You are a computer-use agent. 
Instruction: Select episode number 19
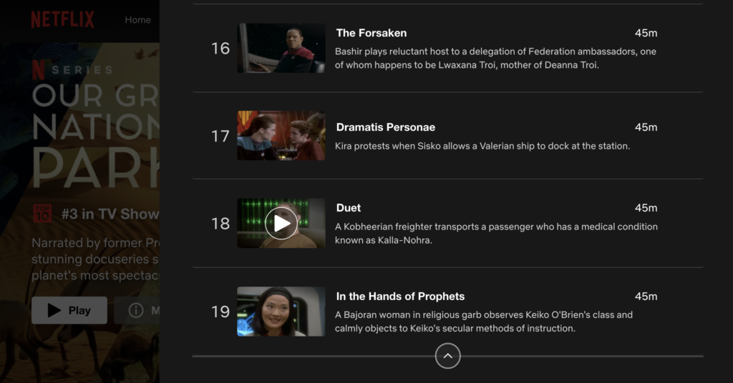coord(220,312)
